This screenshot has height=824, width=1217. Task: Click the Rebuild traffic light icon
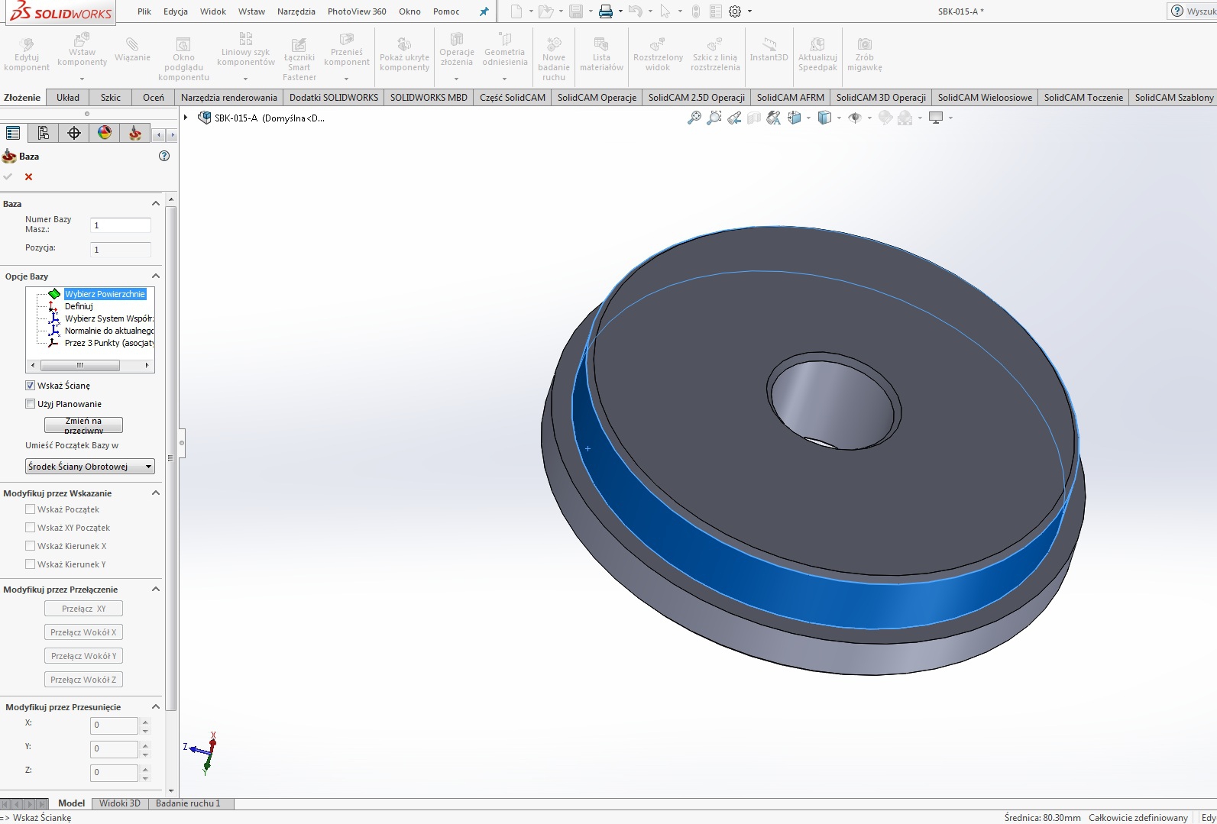point(696,11)
